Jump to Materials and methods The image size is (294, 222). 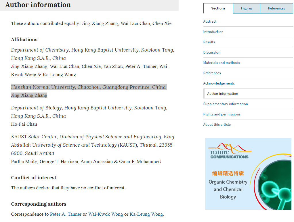pyautogui.click(x=222, y=62)
